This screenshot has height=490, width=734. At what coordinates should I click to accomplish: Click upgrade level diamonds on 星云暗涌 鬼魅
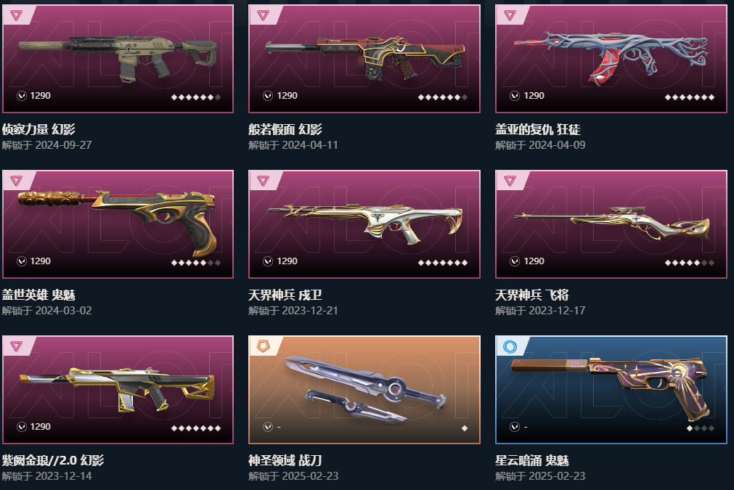point(701,428)
